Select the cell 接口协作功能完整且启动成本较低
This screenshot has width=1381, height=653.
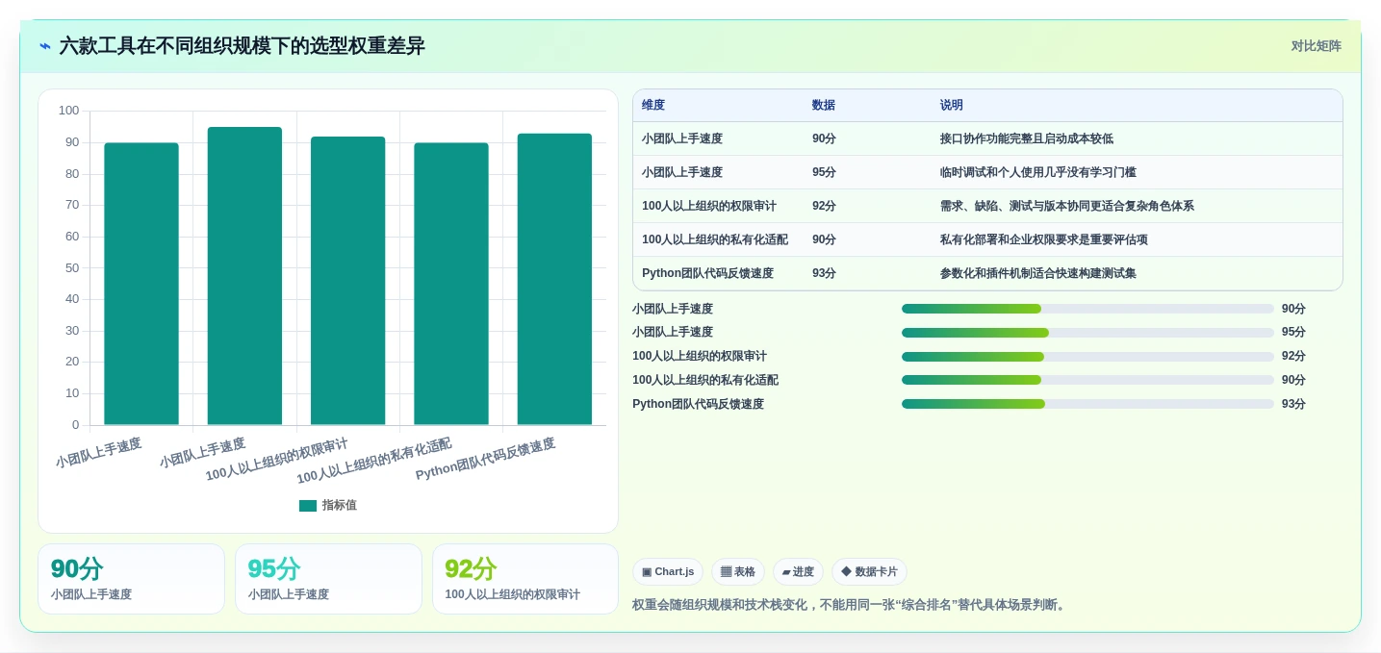pyautogui.click(x=1027, y=138)
